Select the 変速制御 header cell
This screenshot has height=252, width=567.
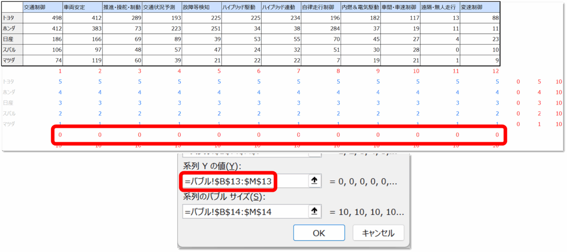[x=480, y=8]
